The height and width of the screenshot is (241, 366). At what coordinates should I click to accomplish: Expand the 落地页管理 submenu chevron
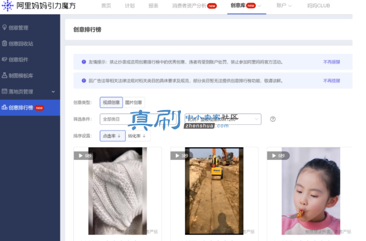coord(53,92)
